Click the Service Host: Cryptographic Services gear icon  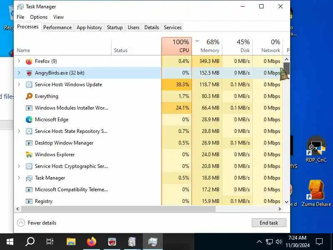29,166
